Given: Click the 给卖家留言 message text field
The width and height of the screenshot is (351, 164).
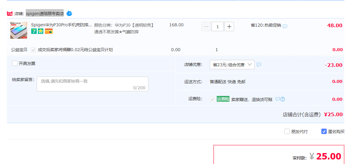Looking at the screenshot, I should [x=92, y=84].
